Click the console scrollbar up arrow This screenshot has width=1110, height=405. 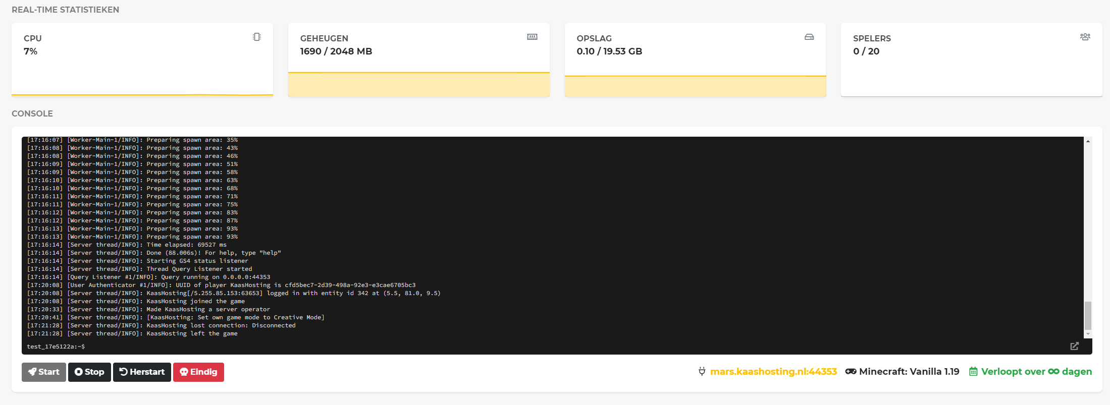click(x=1088, y=141)
